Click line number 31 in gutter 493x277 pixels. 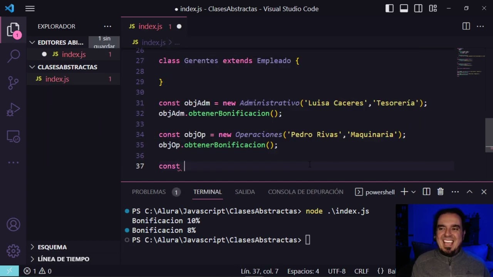(139, 103)
